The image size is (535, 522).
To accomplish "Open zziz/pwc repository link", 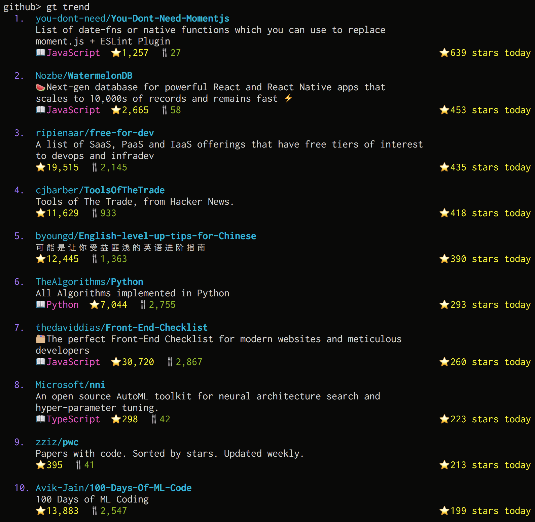I will 57,442.
